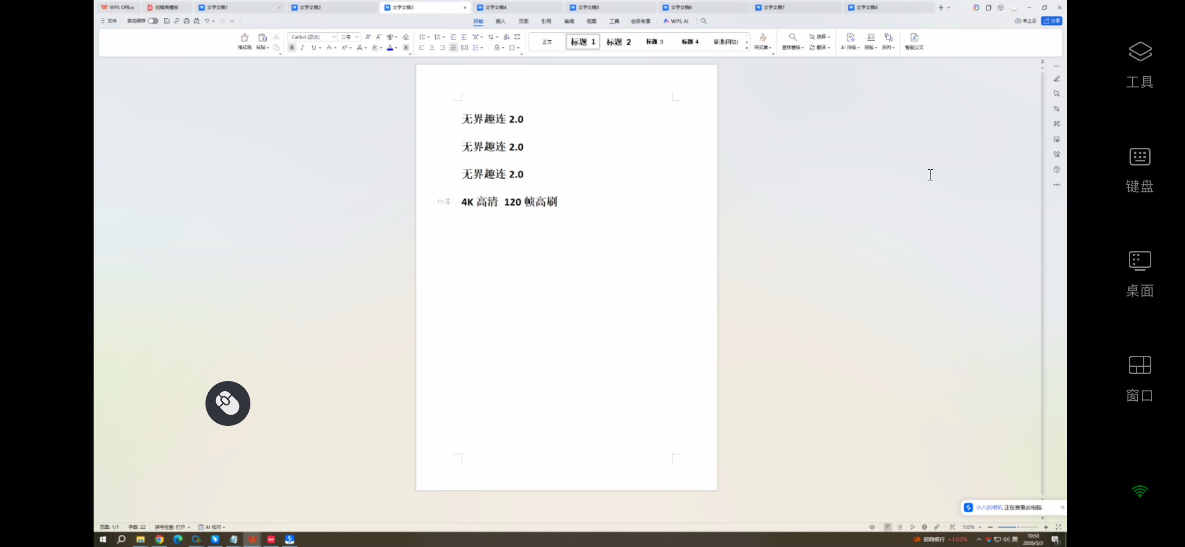Click the italic formatting icon
1185x547 pixels.
coord(302,48)
